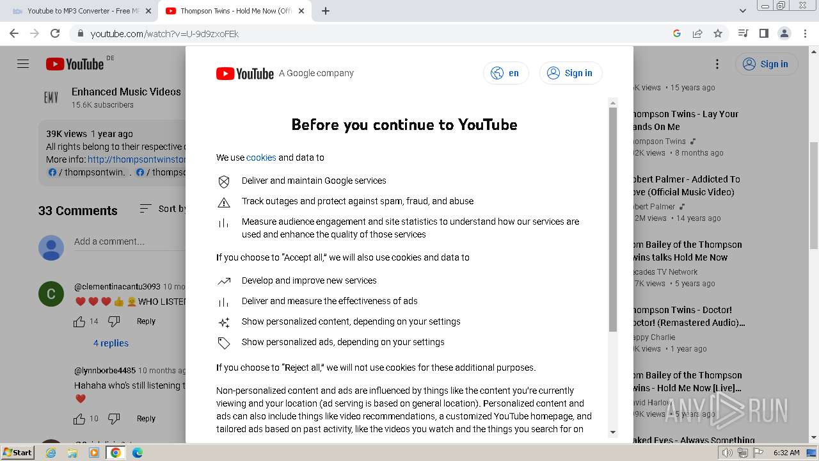The width and height of the screenshot is (819, 461).
Task: Open the new tab plus button
Action: [326, 11]
